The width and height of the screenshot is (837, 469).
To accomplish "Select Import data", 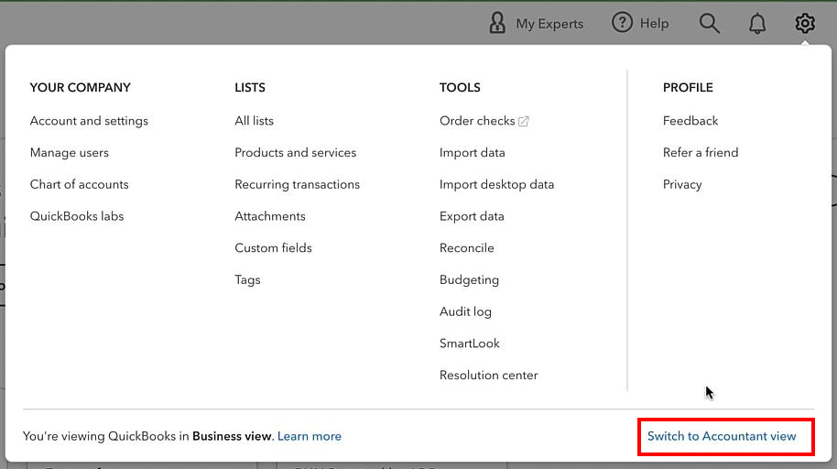I will point(472,153).
